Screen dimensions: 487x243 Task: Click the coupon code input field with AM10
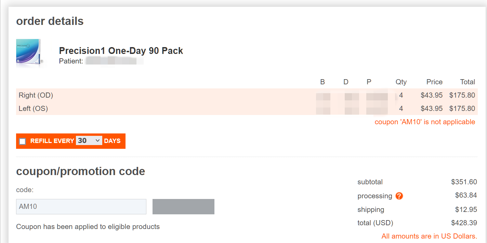pos(81,206)
